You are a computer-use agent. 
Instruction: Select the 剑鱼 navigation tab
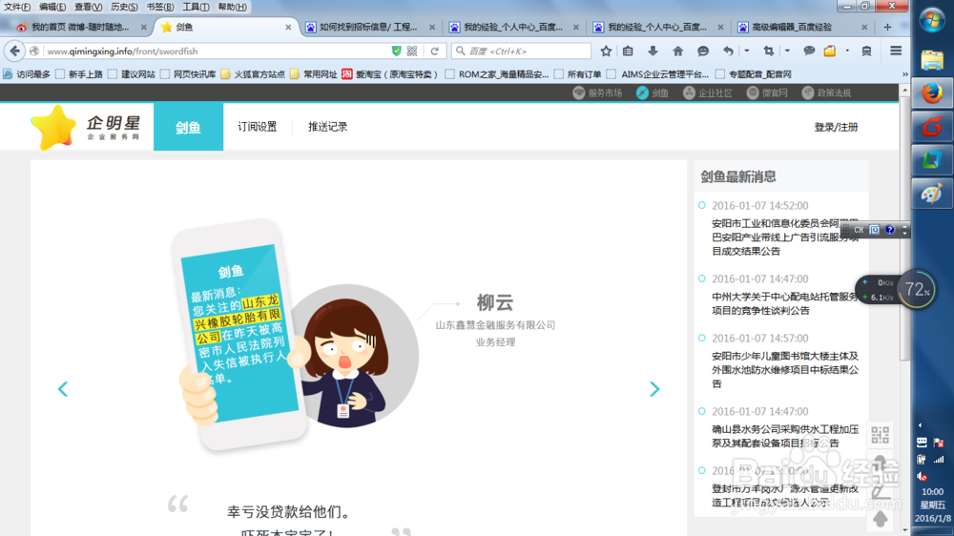[188, 127]
